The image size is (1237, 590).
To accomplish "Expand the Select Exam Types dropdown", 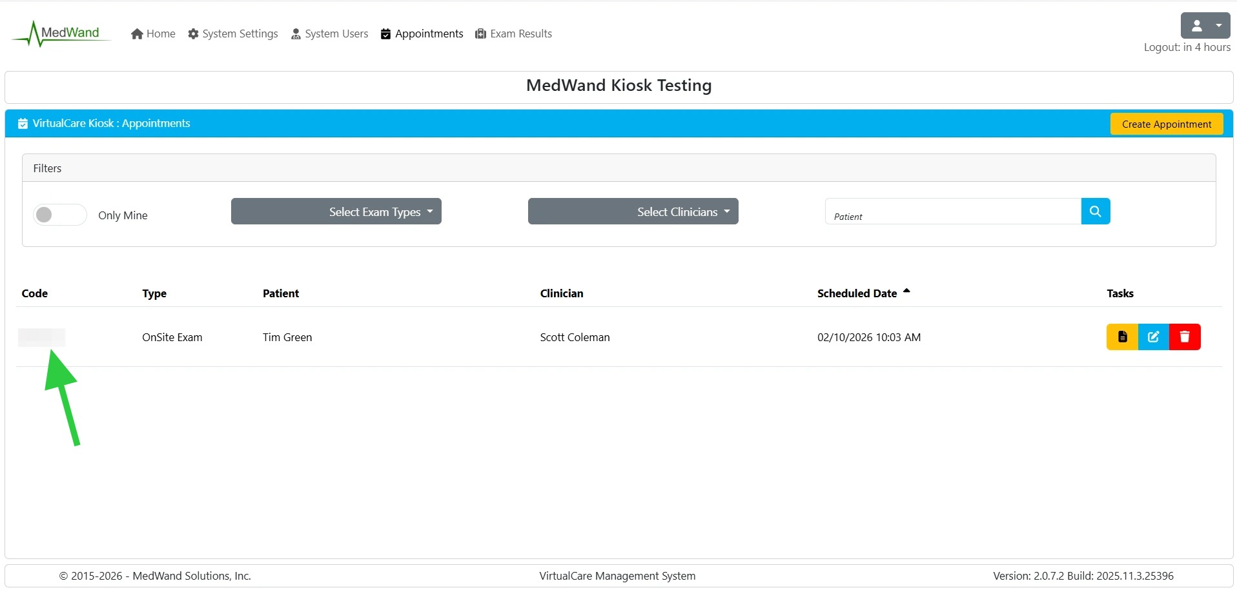I will coord(336,211).
